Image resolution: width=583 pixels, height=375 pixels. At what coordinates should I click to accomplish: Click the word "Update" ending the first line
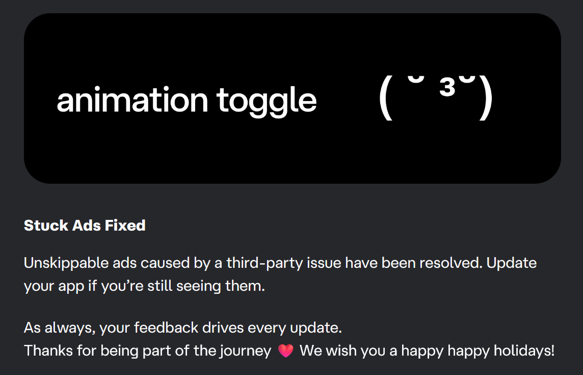coord(512,263)
